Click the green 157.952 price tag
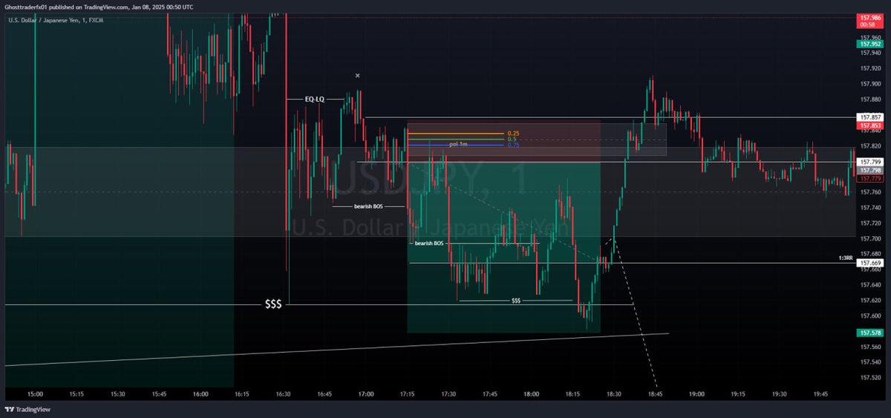This screenshot has width=891, height=418. pos(869,44)
